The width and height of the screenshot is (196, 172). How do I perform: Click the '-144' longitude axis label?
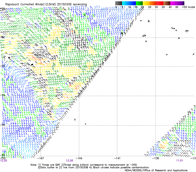point(79,158)
